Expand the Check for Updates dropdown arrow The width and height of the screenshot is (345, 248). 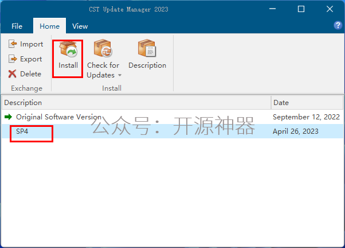[x=120, y=75]
